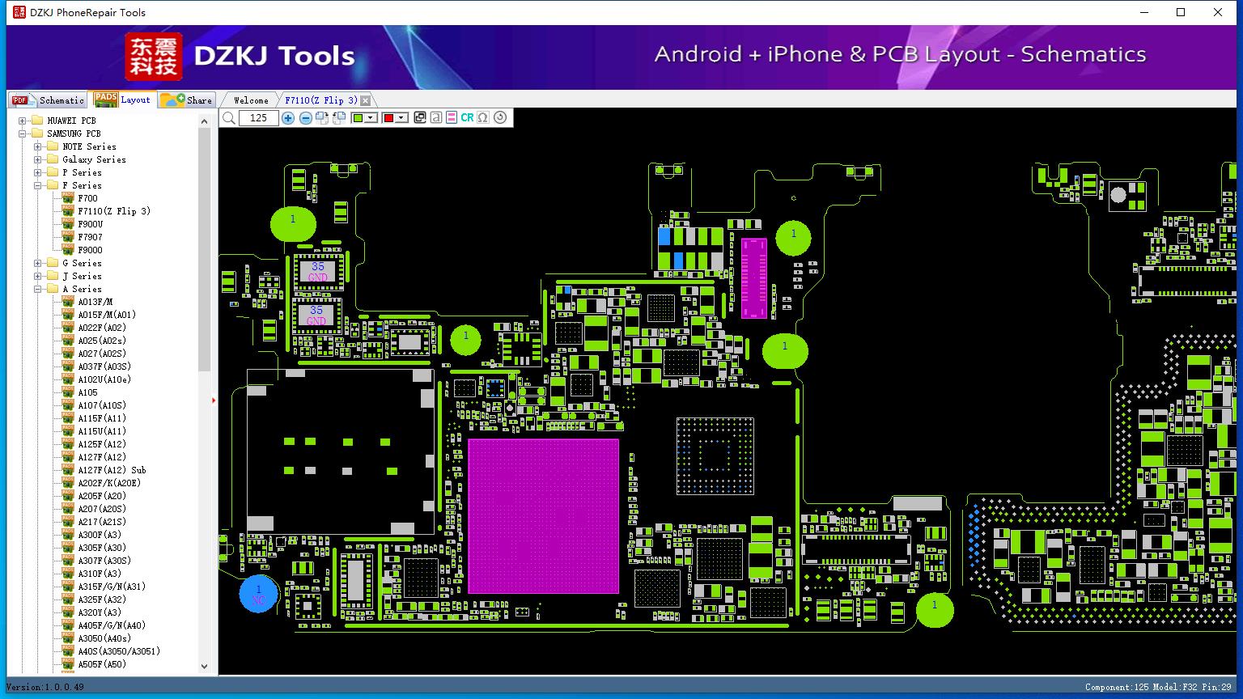This screenshot has height=699, width=1243.
Task: Select the large magenta BGA chip
Action: (x=544, y=516)
